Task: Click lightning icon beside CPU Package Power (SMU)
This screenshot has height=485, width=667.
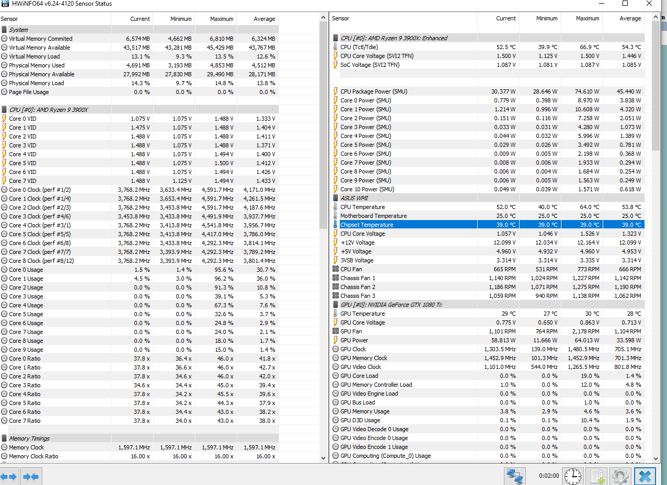Action: [x=336, y=91]
